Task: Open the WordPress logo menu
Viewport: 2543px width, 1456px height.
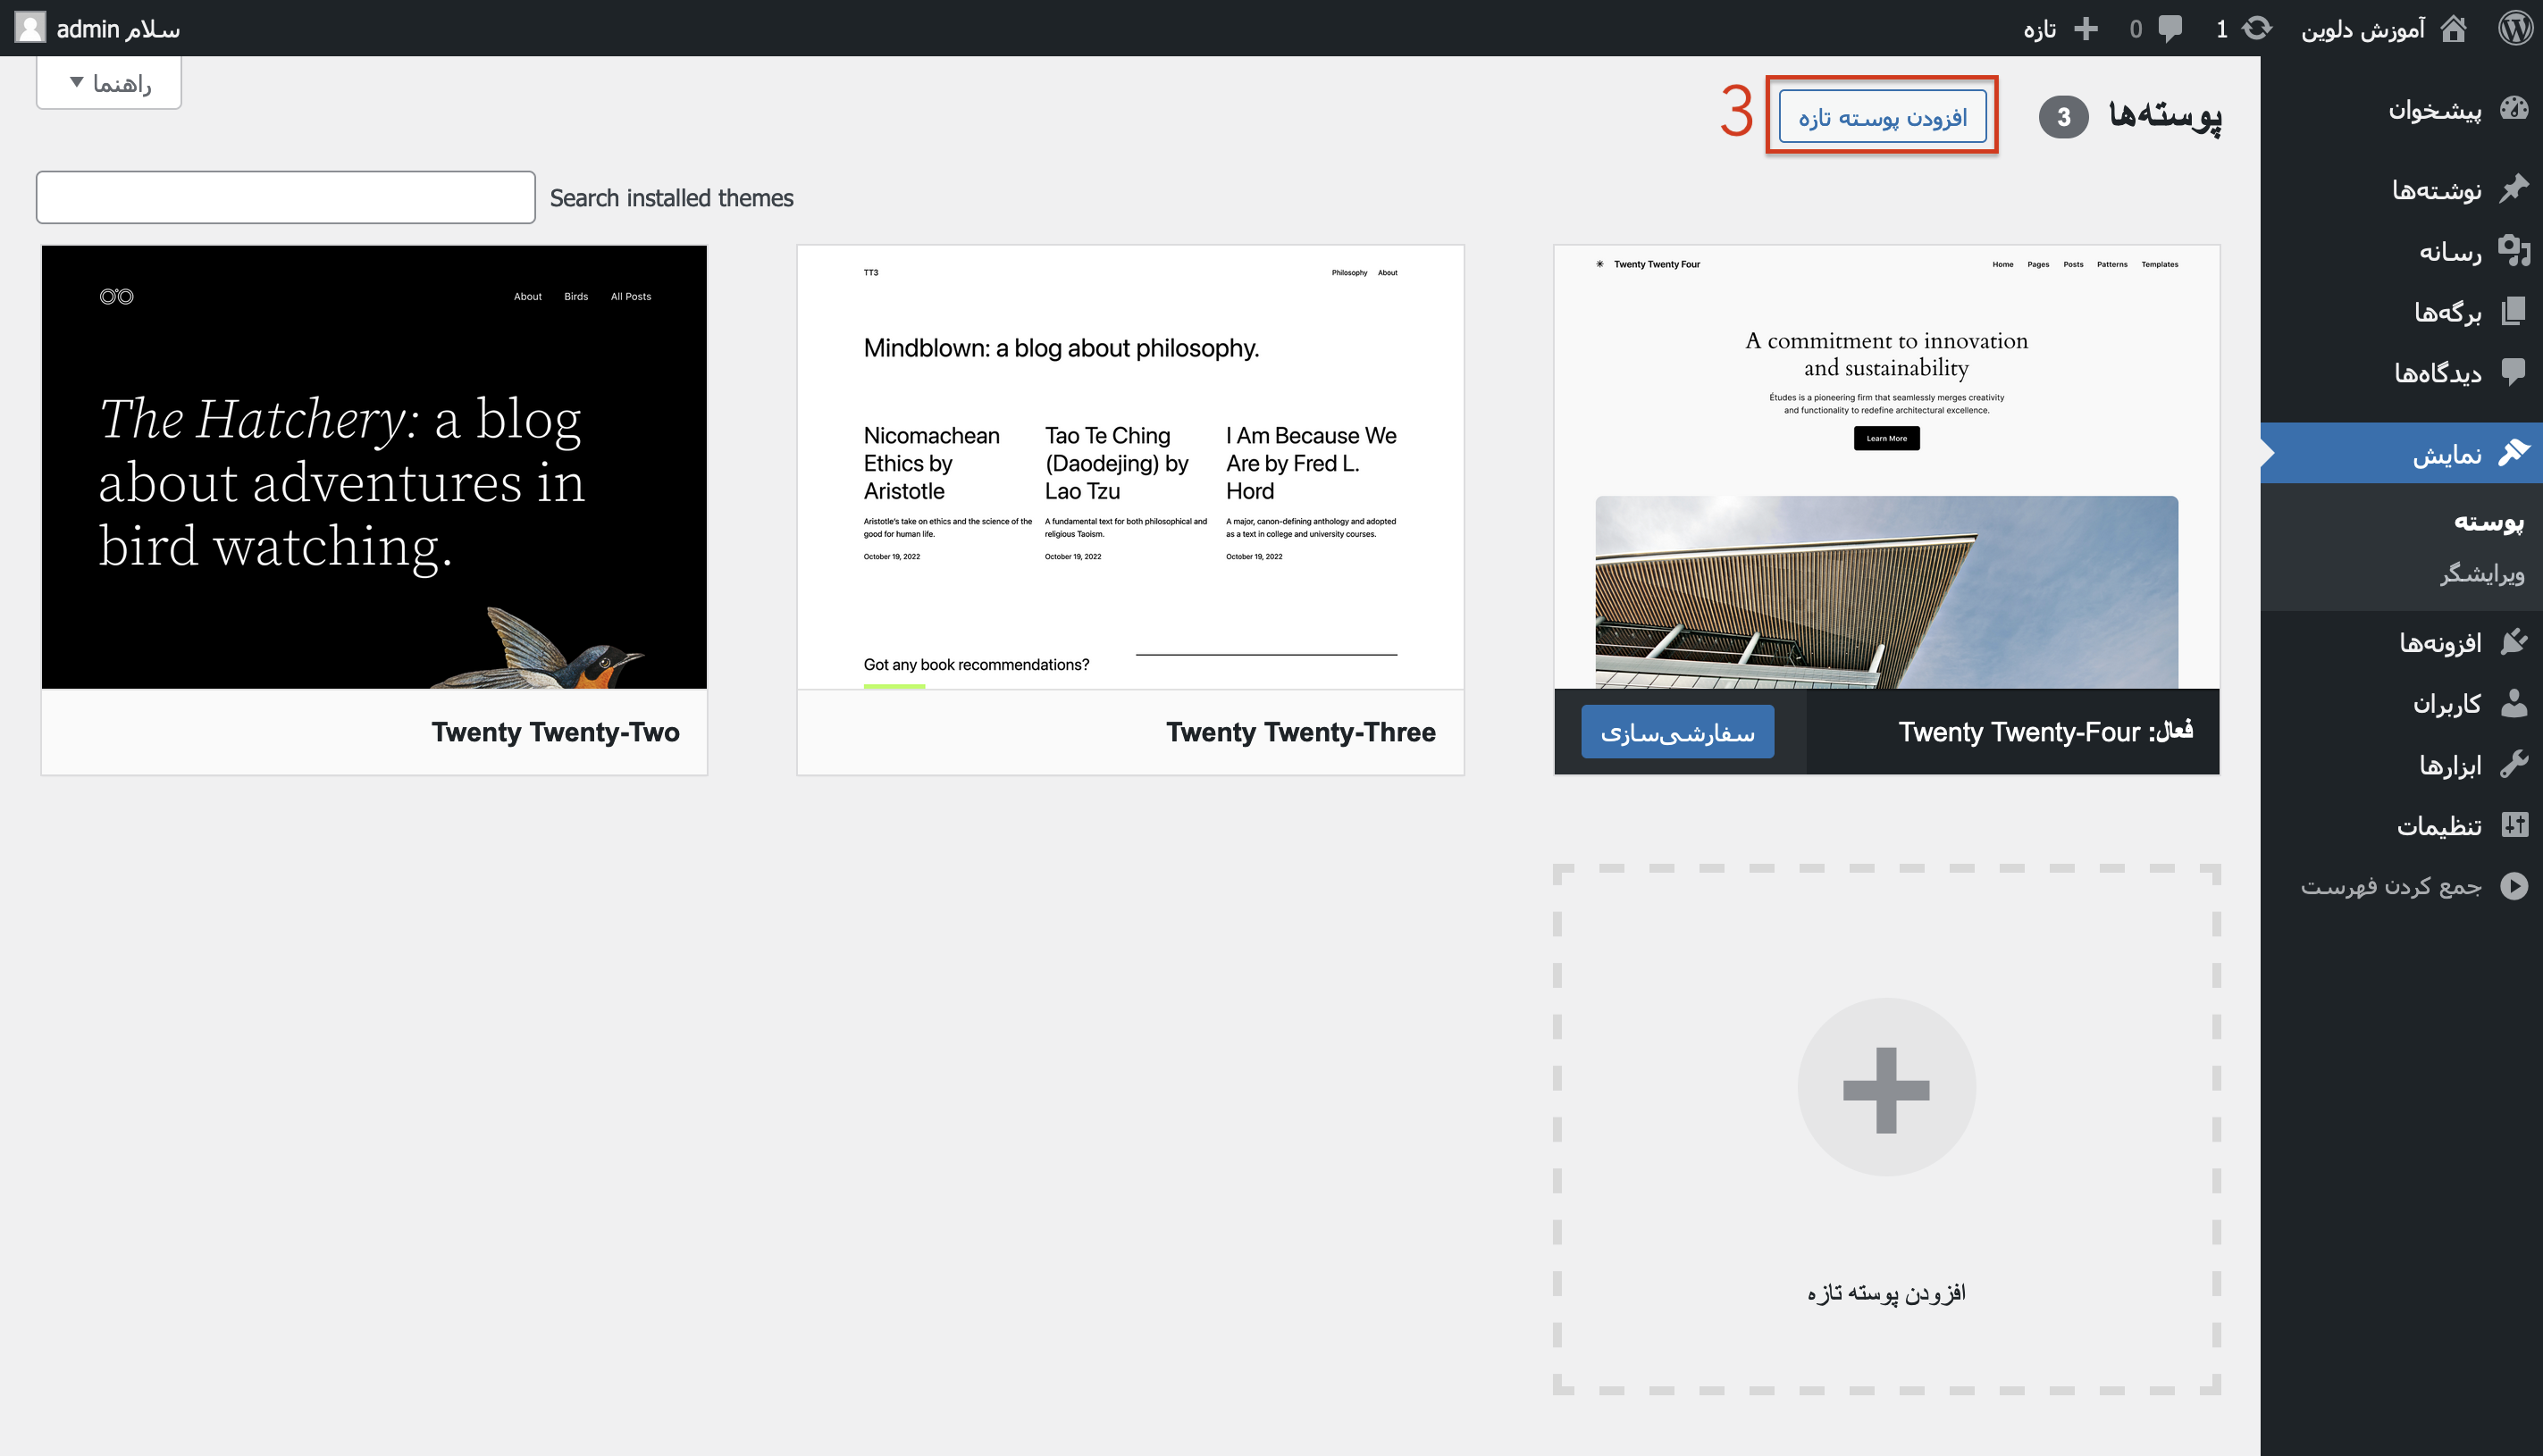Action: (2515, 28)
